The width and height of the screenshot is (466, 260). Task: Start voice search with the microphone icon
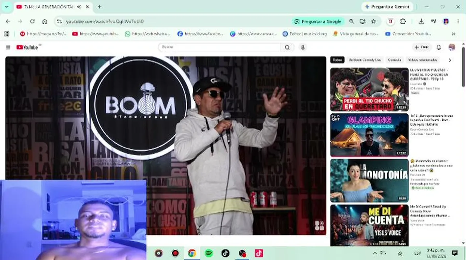(303, 47)
